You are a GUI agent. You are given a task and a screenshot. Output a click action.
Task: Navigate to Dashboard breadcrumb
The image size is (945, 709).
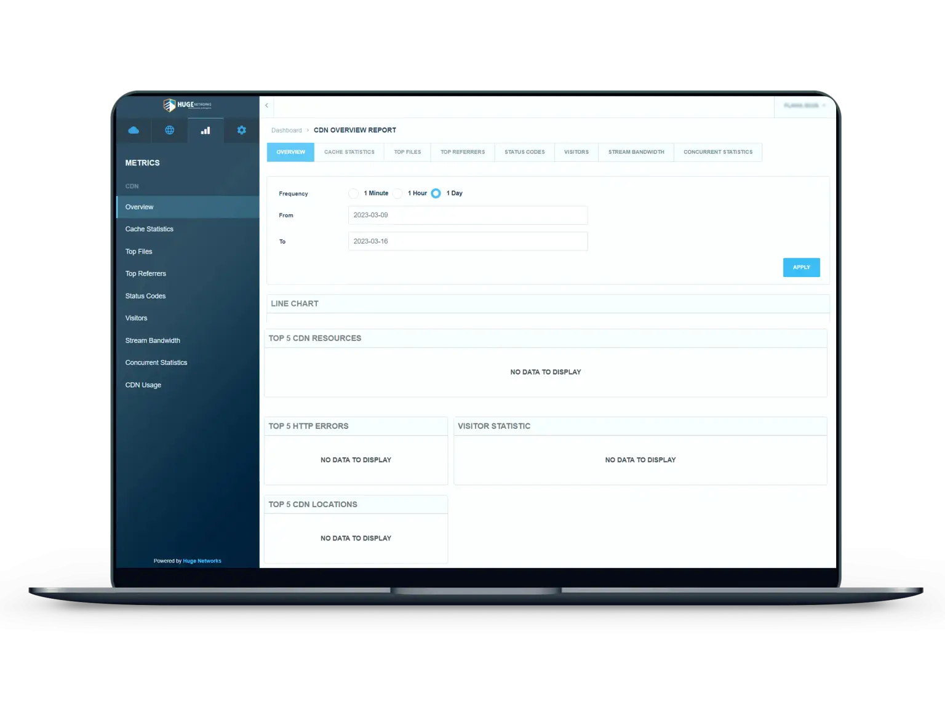coord(287,130)
